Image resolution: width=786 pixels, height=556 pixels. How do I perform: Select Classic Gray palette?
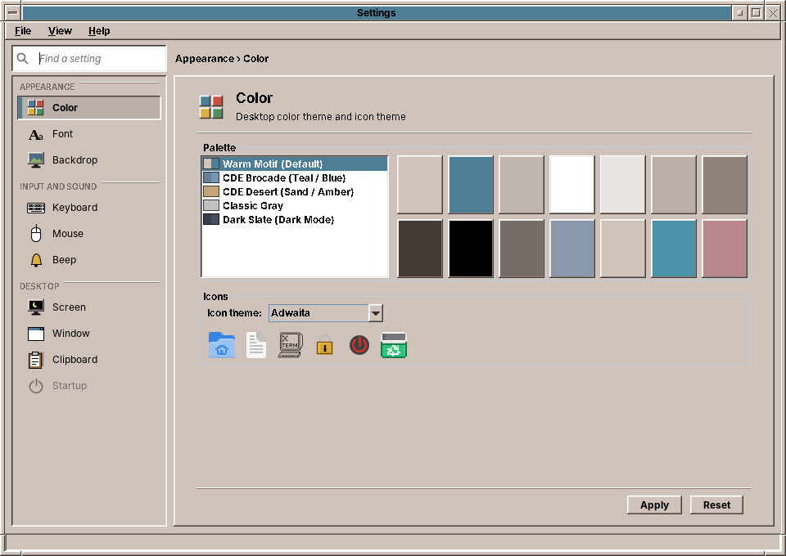(x=295, y=206)
